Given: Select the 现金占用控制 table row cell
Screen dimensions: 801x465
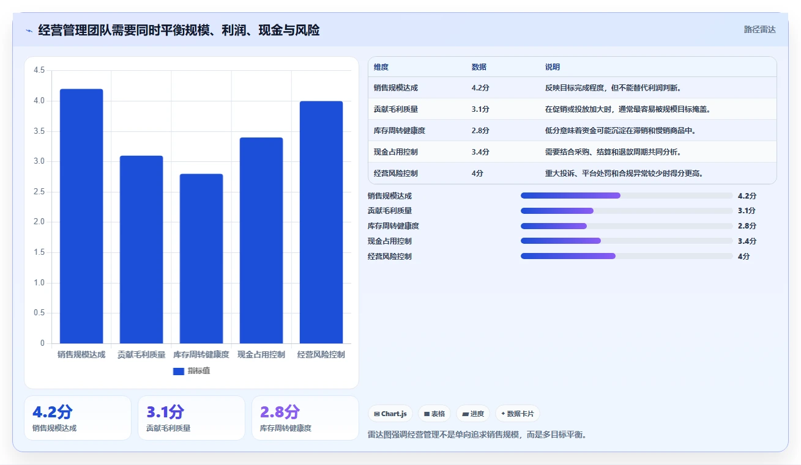Looking at the screenshot, I should coord(396,152).
